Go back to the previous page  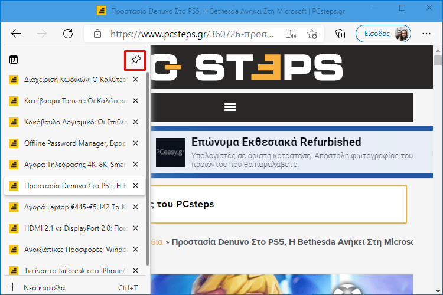pos(16,34)
